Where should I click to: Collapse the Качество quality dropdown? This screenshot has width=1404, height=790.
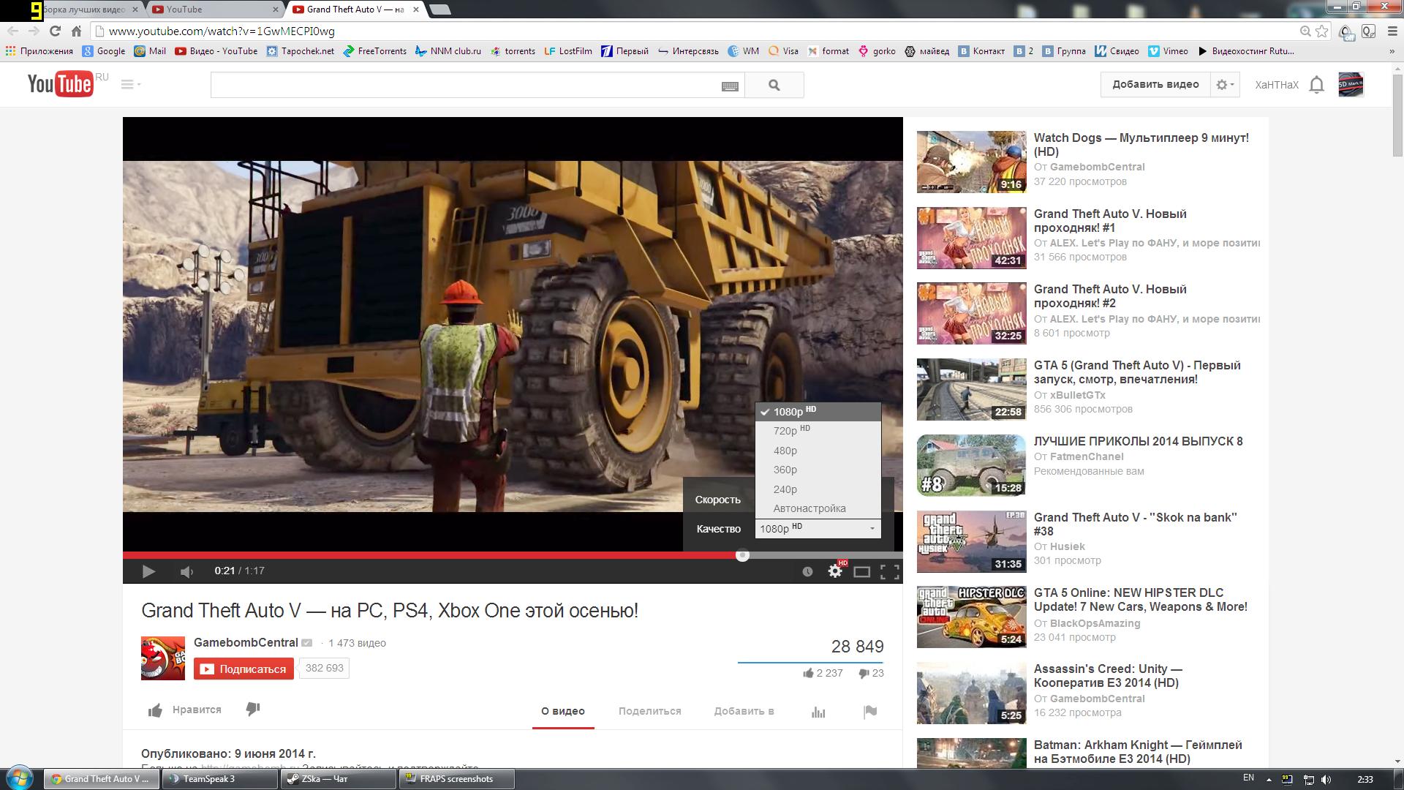coord(818,528)
